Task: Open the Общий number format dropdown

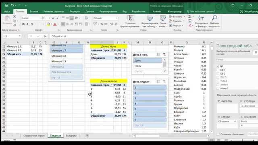Action: [x=117, y=18]
